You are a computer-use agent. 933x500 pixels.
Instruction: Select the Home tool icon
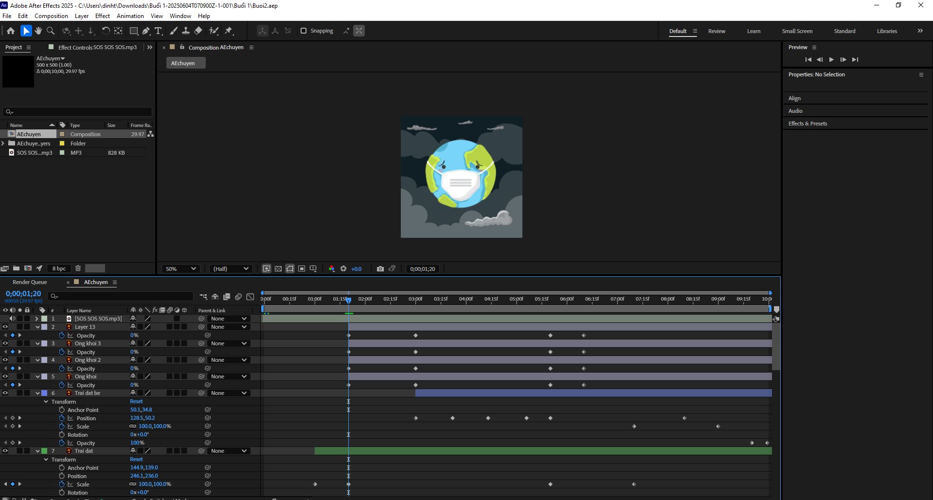pos(11,31)
